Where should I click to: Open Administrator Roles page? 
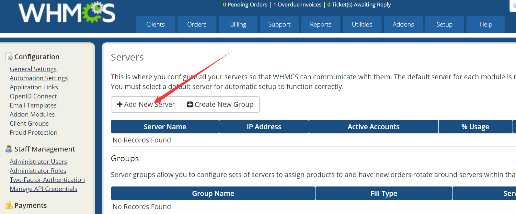[x=38, y=171]
